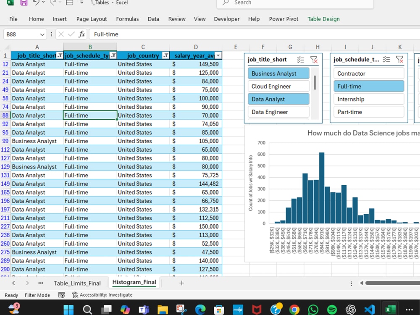Click the job_title_short slicer scrollbar
Viewport: 420px width, 315px height.
pos(315,82)
